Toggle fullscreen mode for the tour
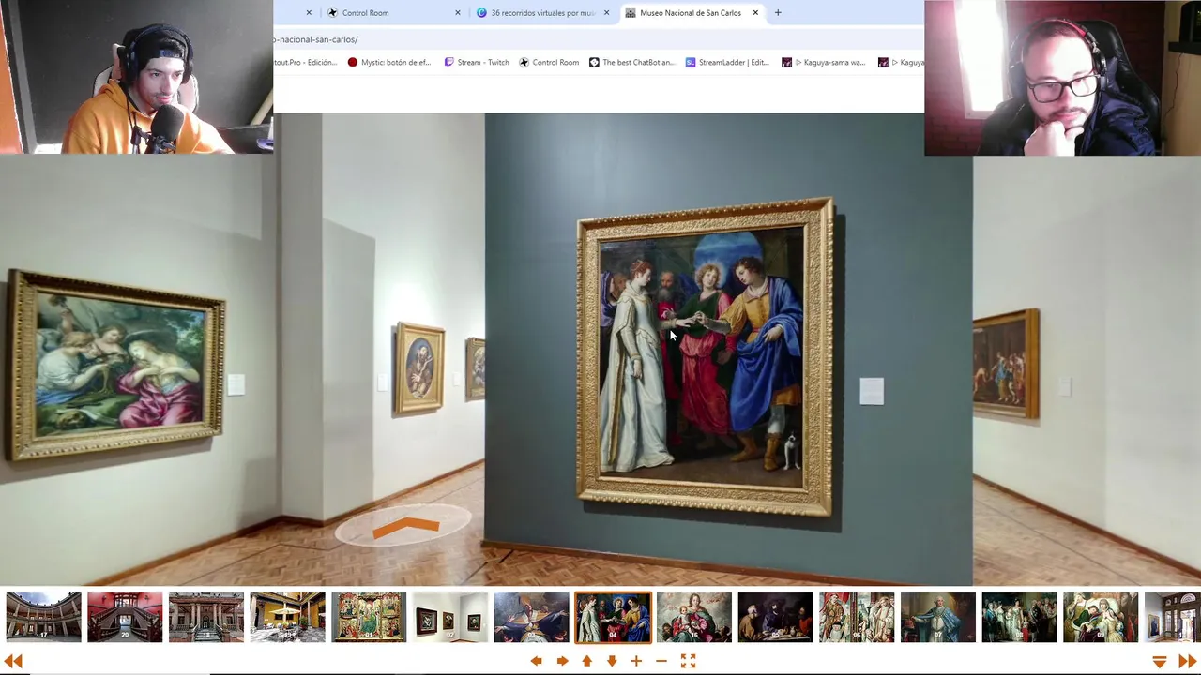 (x=688, y=661)
